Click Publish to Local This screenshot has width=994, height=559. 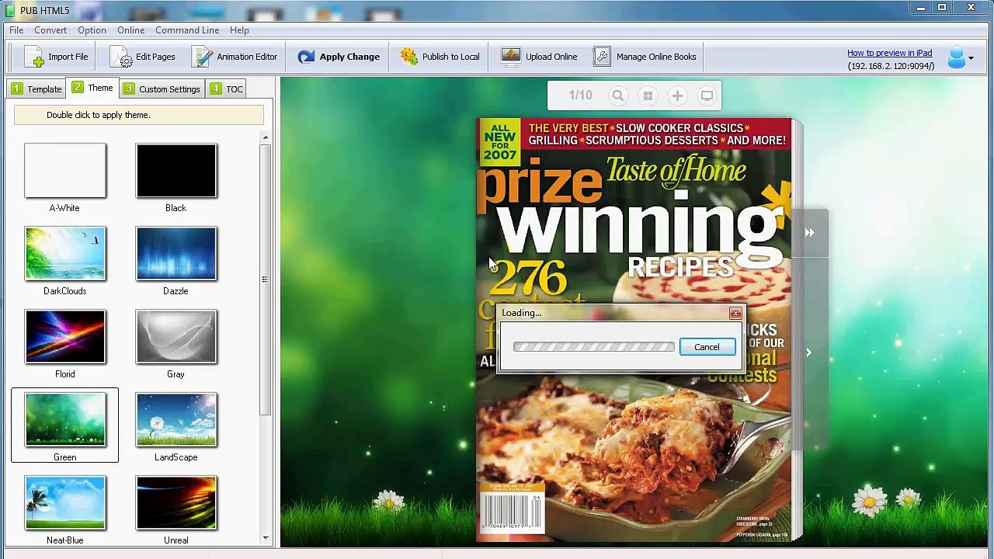click(440, 57)
